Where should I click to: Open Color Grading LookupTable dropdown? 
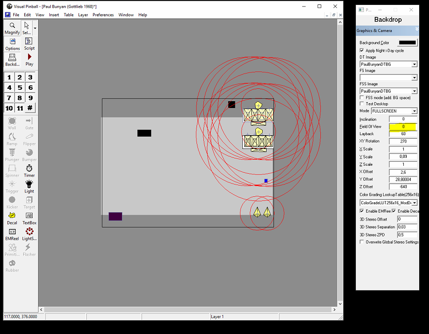(x=415, y=203)
